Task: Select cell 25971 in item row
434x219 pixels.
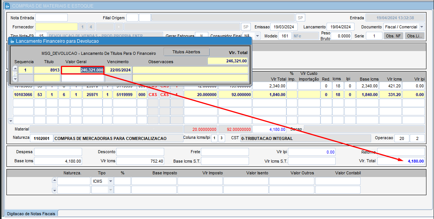Action: coord(92,95)
